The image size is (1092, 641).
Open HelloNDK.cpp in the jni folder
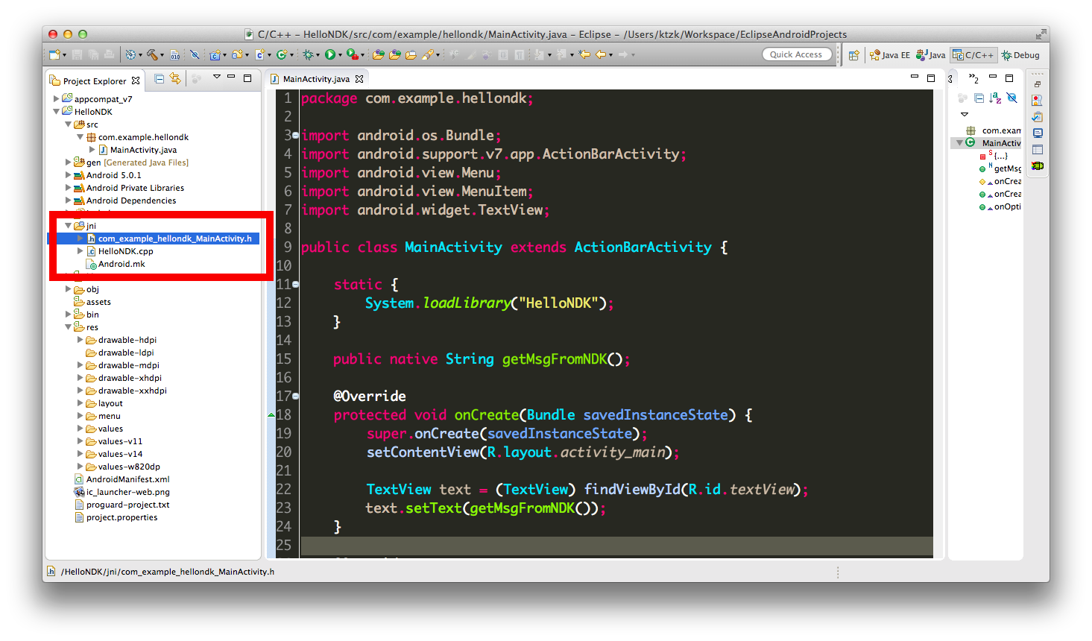[125, 251]
